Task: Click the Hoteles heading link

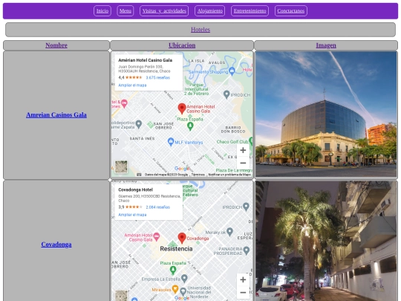Action: [200, 30]
